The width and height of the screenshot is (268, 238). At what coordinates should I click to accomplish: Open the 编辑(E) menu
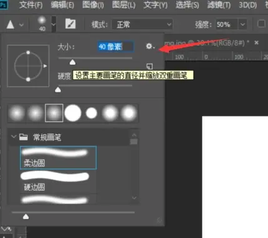pyautogui.click(x=62, y=5)
